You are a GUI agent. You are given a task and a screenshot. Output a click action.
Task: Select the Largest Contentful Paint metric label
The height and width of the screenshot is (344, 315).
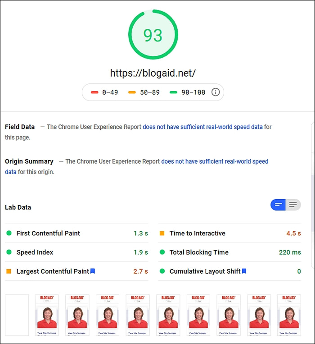[53, 271]
